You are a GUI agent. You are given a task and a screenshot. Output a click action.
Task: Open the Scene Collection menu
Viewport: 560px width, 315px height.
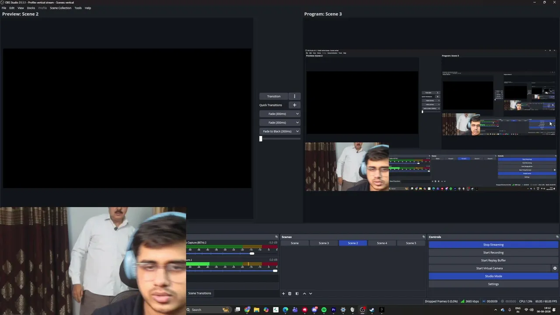60,8
